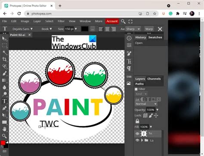Open the black text color swatch
Screen dimensions: 204x156
coord(85,29)
